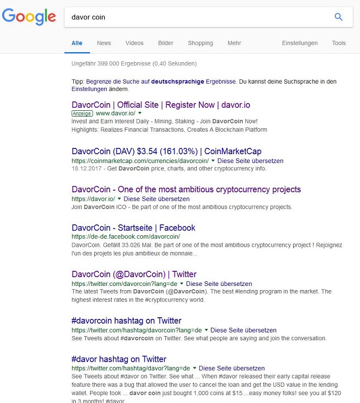
Task: Expand dropdown arrow beside https://davor.io/
Action: (x=119, y=199)
